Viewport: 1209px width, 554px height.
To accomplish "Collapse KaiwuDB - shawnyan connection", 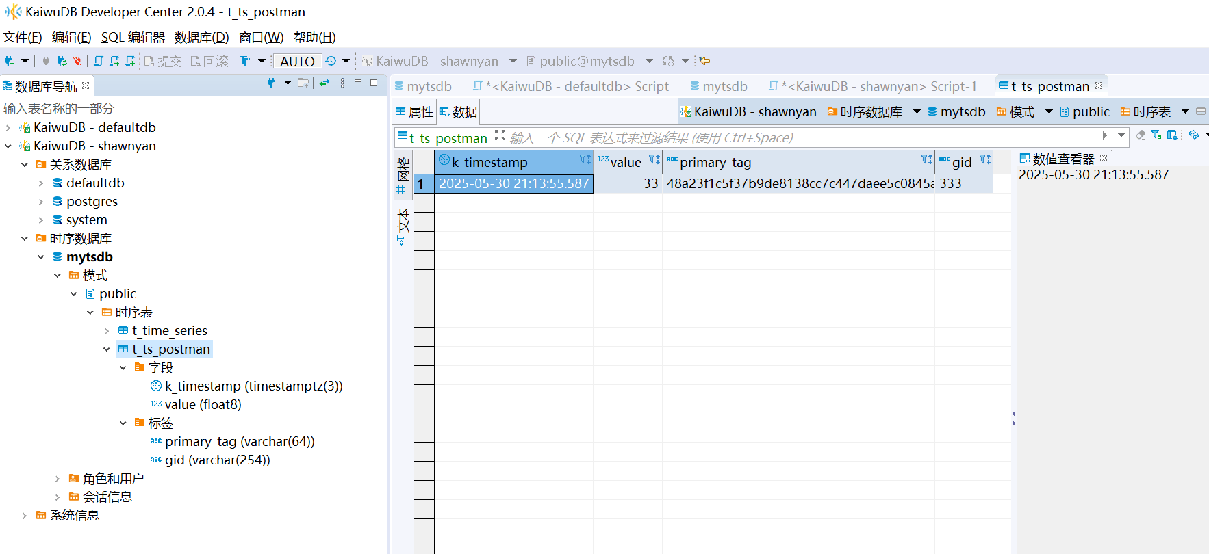I will pos(8,146).
